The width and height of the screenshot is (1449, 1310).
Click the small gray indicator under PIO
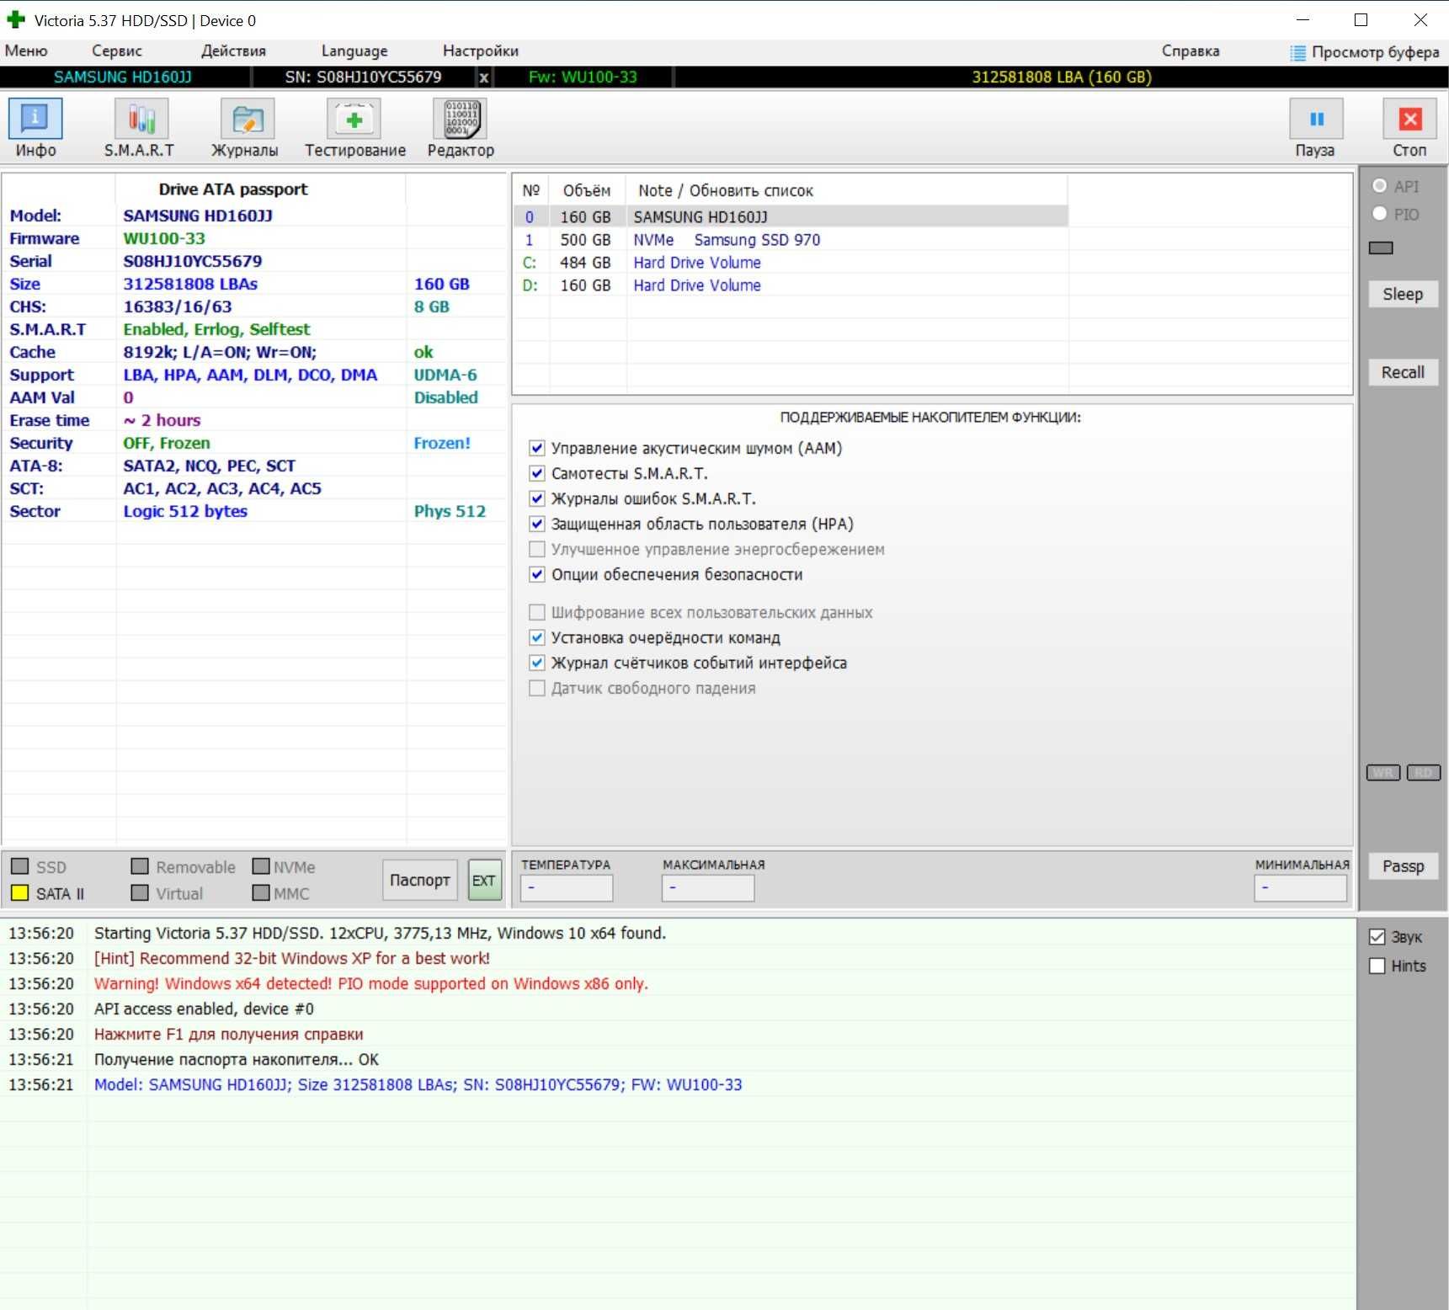click(x=1381, y=248)
